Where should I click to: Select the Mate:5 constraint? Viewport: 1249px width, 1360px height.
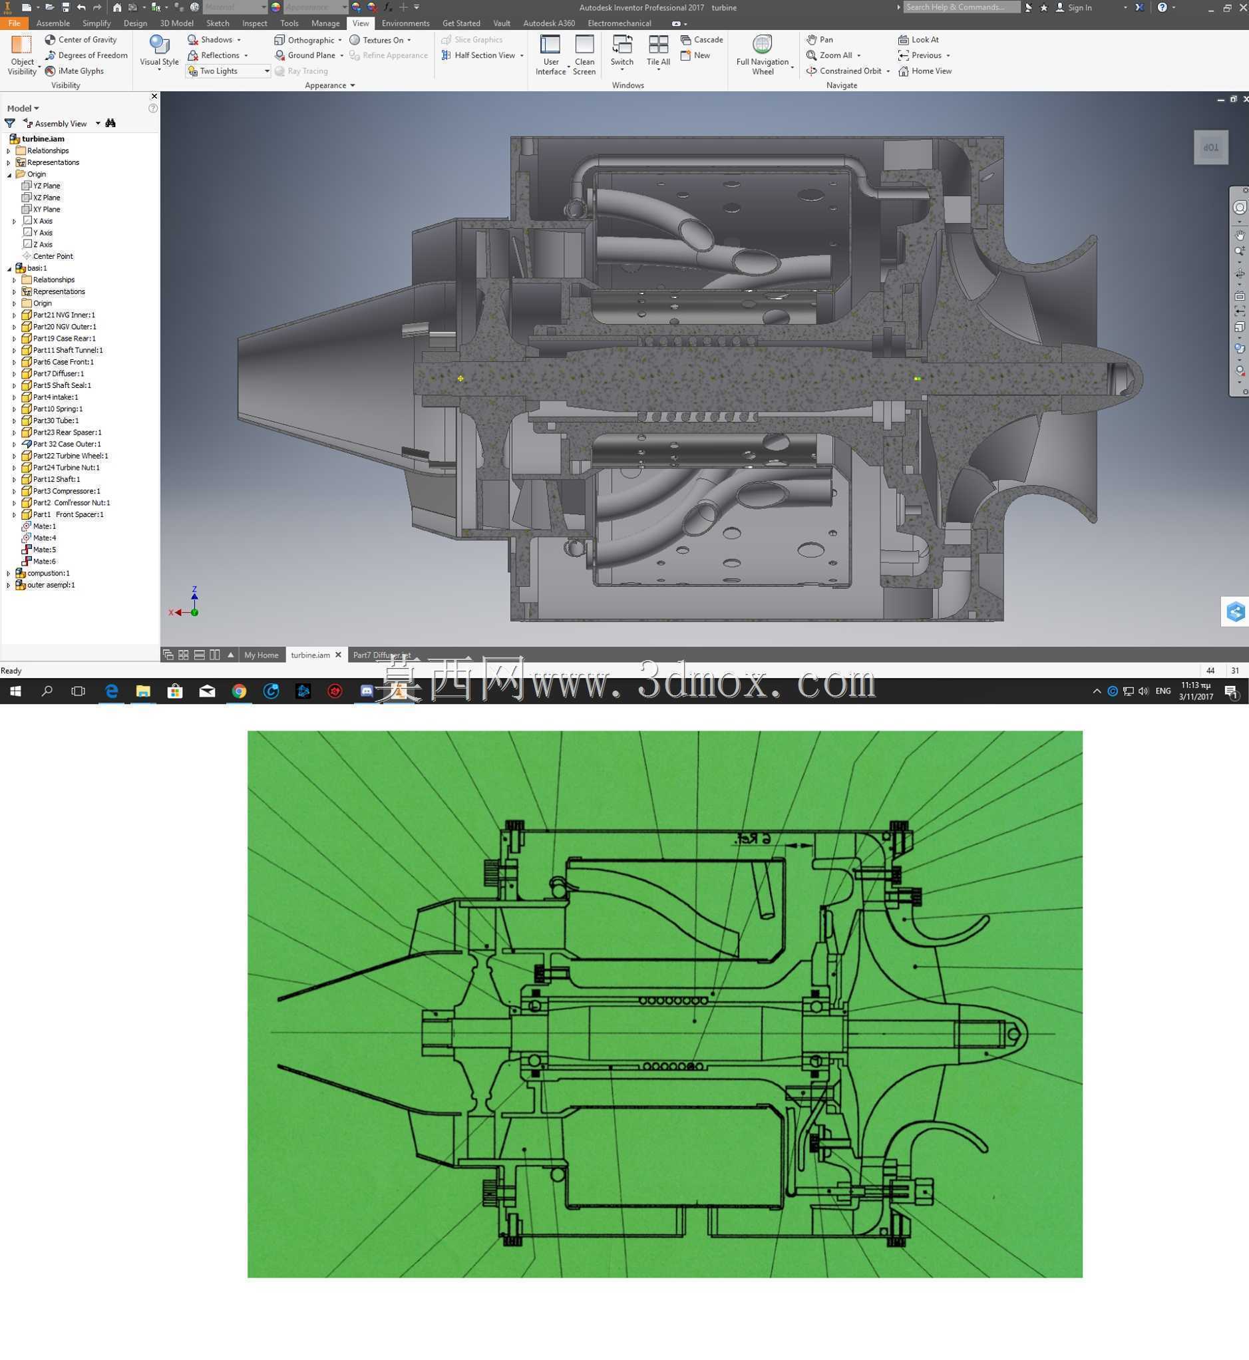39,550
